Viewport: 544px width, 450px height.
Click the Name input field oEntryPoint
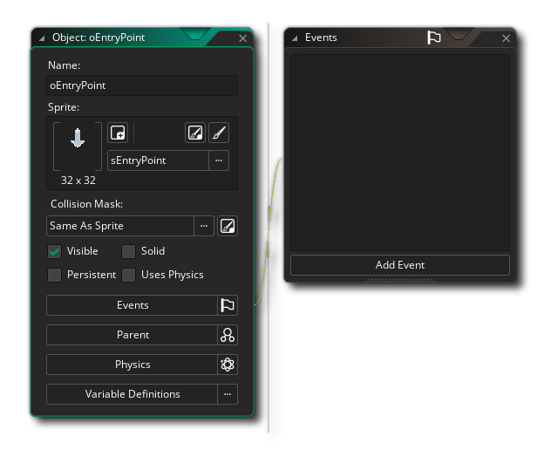[142, 85]
